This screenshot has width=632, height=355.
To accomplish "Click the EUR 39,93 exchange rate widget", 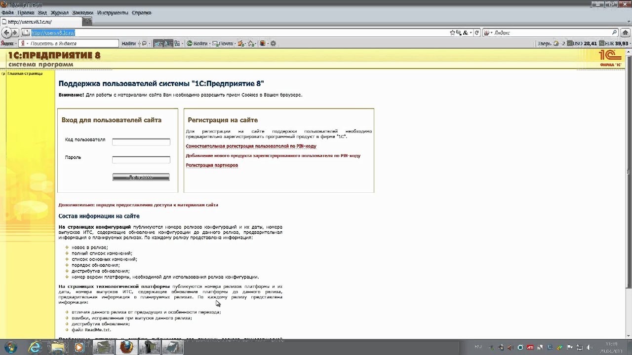I will (614, 43).
